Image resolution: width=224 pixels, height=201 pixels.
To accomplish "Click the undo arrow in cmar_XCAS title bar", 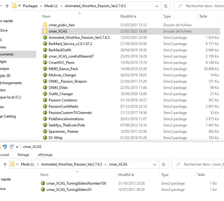I will (x=5, y=147).
